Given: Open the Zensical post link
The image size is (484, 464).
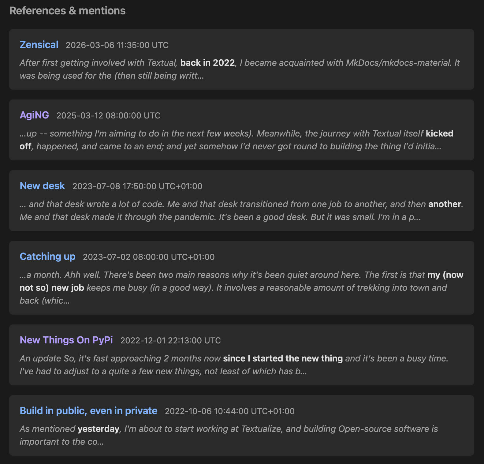Looking at the screenshot, I should [x=39, y=45].
